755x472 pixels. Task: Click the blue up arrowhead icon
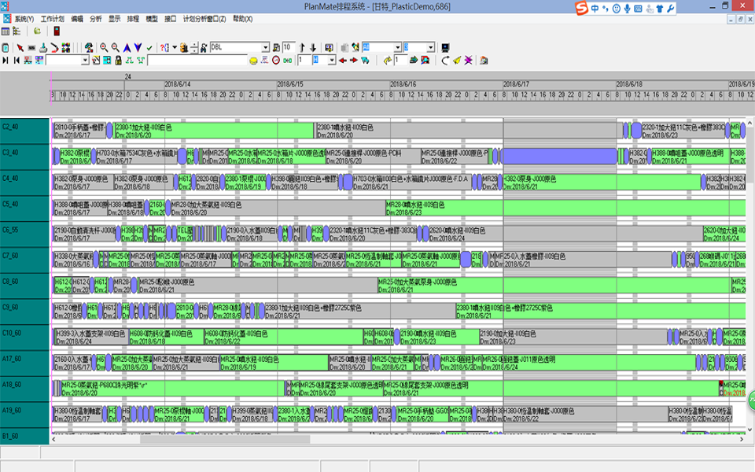[127, 48]
